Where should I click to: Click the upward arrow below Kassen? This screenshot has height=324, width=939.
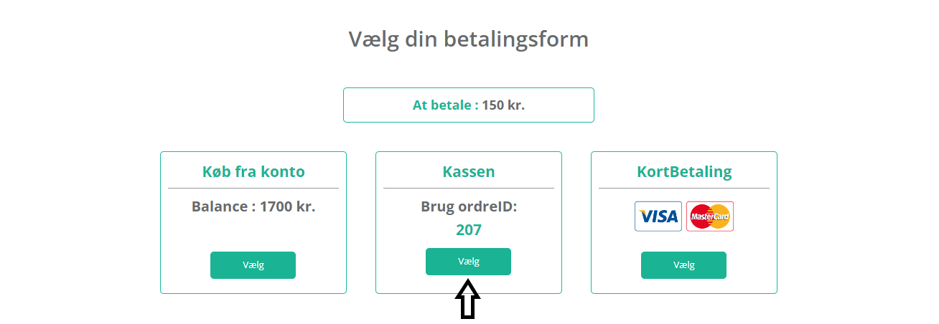(468, 300)
